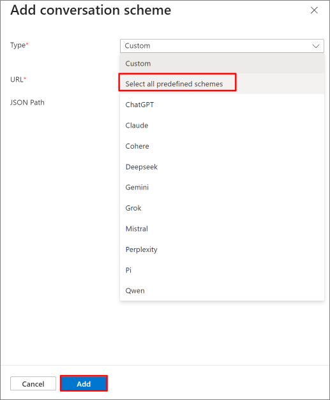Image resolution: width=330 pixels, height=400 pixels.
Task: Select the Deepseek scheme option
Action: pyautogui.click(x=222, y=167)
